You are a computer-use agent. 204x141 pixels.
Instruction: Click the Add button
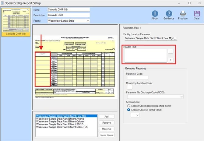pos(107,117)
